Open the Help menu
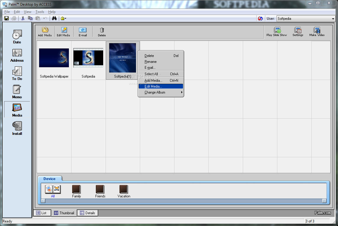The width and height of the screenshot is (338, 226). [52, 12]
